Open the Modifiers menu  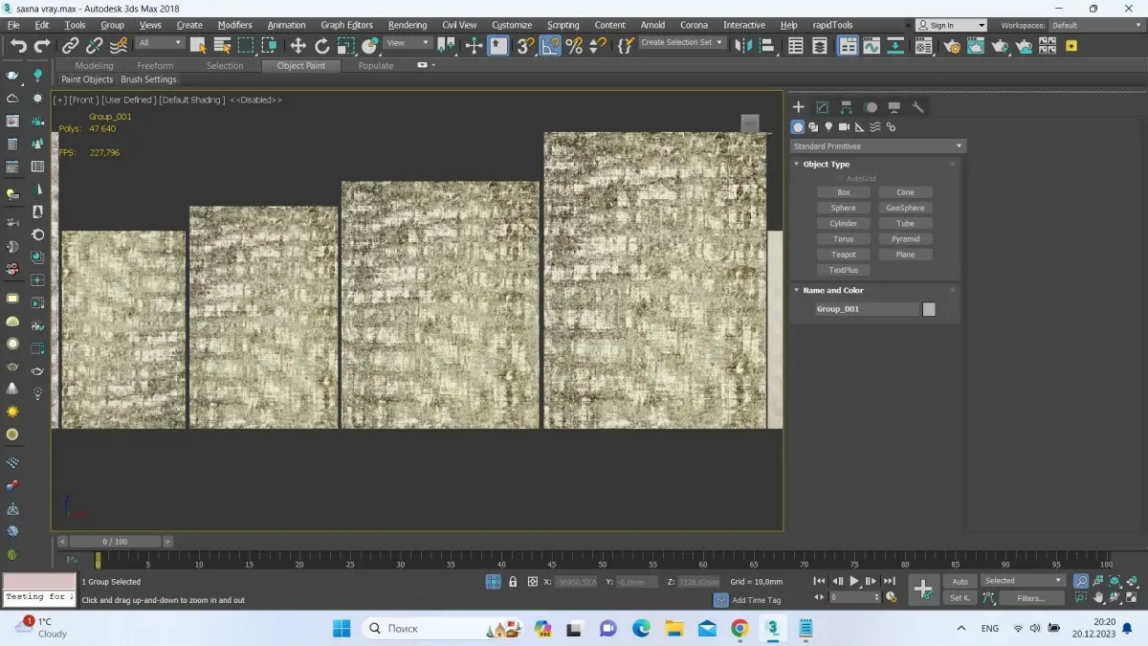(x=234, y=25)
